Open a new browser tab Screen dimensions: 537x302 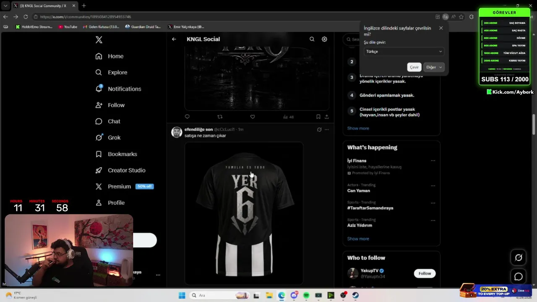pyautogui.click(x=83, y=5)
